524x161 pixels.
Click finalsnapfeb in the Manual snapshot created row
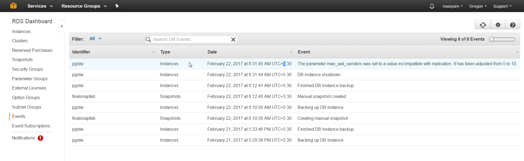[x=84, y=97]
